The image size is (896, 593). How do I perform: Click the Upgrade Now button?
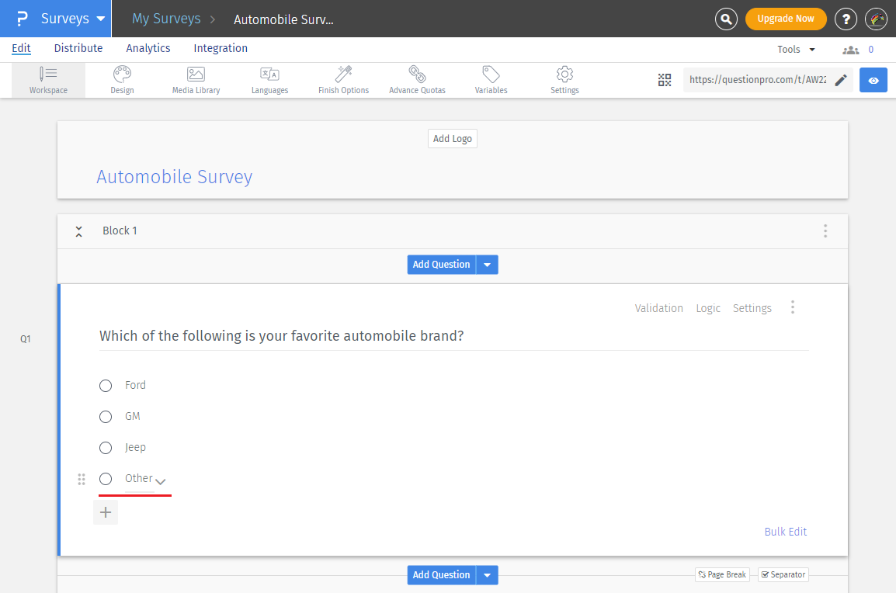pyautogui.click(x=786, y=18)
